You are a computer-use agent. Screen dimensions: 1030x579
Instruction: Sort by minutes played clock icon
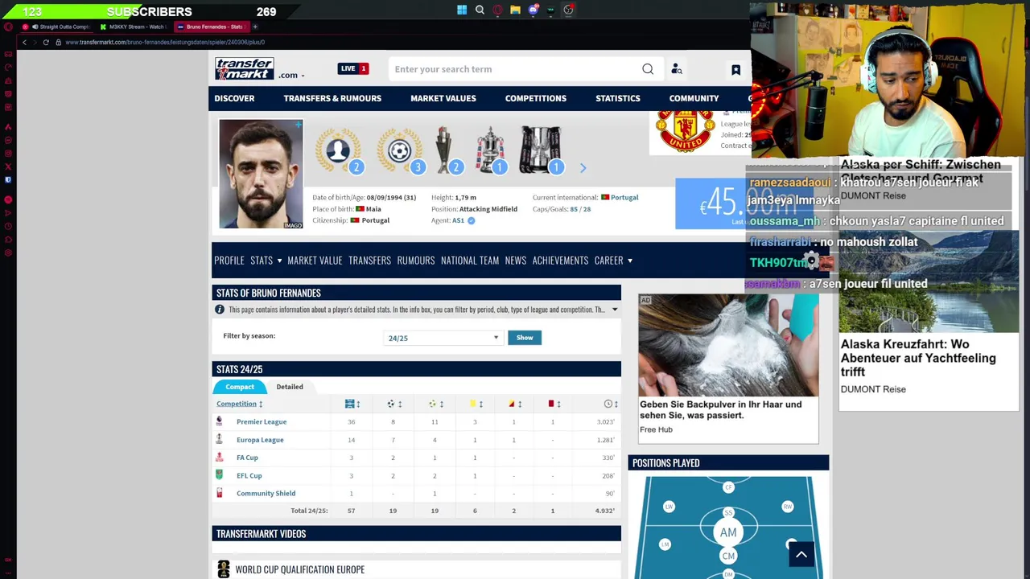(608, 404)
